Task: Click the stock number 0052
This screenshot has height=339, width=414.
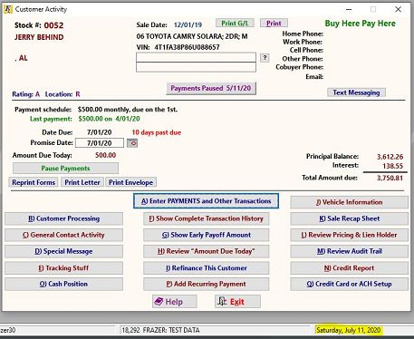Action: pyautogui.click(x=53, y=25)
